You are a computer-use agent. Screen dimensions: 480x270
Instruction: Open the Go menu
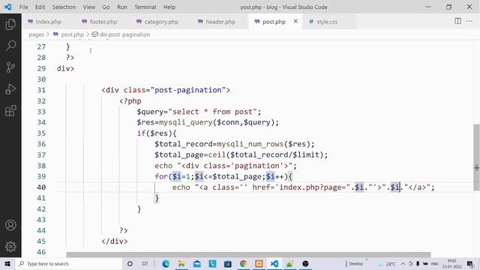tap(106, 7)
